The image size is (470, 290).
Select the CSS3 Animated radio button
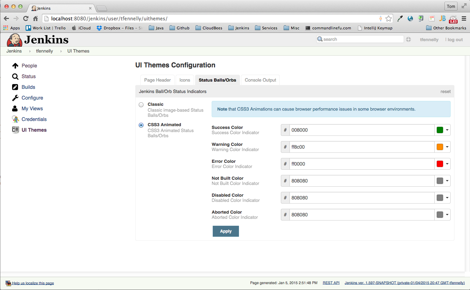point(141,125)
